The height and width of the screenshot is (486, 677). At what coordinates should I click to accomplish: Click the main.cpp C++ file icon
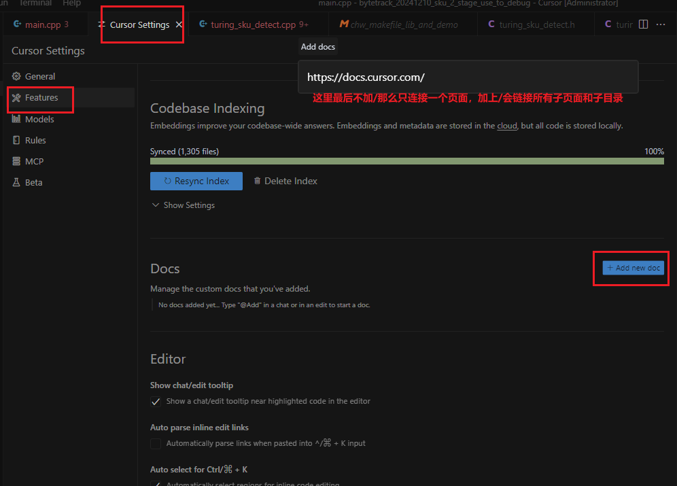pyautogui.click(x=17, y=24)
